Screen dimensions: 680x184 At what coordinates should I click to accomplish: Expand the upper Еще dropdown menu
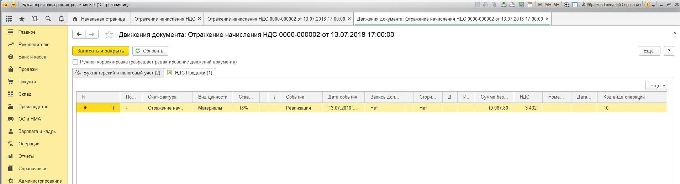[x=650, y=51]
